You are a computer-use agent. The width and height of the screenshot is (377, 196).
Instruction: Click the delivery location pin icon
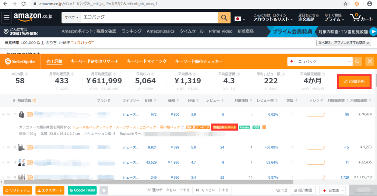(x=6, y=32)
